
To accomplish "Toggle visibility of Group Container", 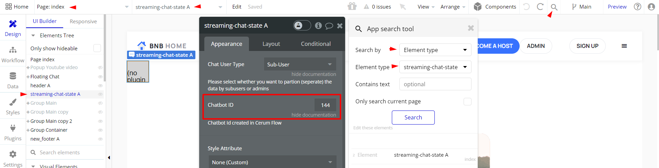I will (x=100, y=130).
